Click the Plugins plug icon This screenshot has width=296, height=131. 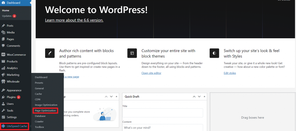click(3, 97)
